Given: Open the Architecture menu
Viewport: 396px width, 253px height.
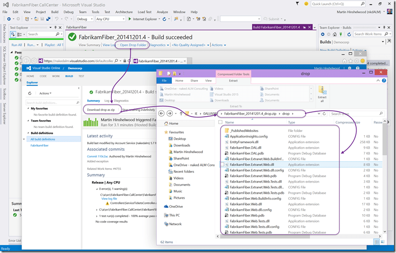Looking at the screenshot, I should pyautogui.click(x=124, y=12).
